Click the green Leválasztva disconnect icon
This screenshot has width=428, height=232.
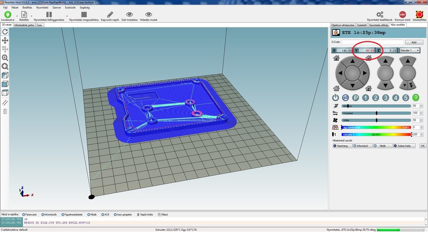click(7, 15)
